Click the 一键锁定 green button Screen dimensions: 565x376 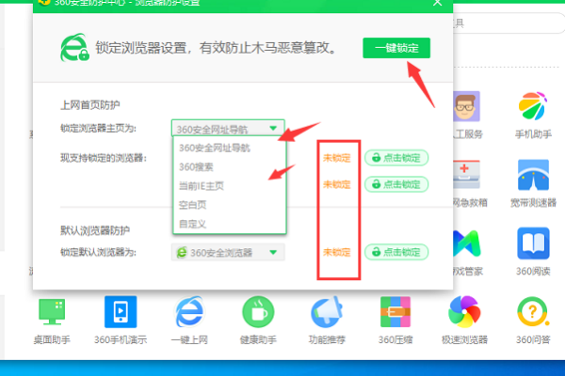click(x=396, y=48)
